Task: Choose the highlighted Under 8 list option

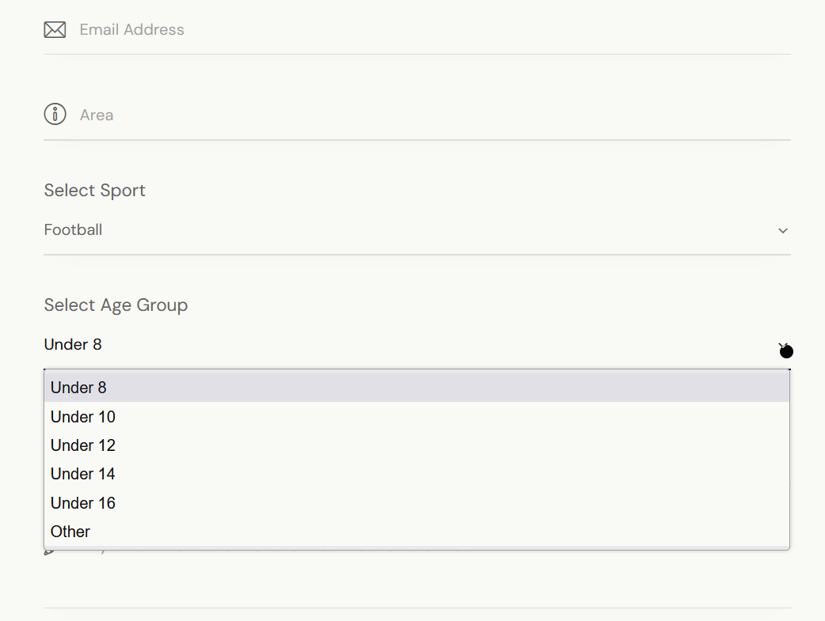Action: [78, 388]
